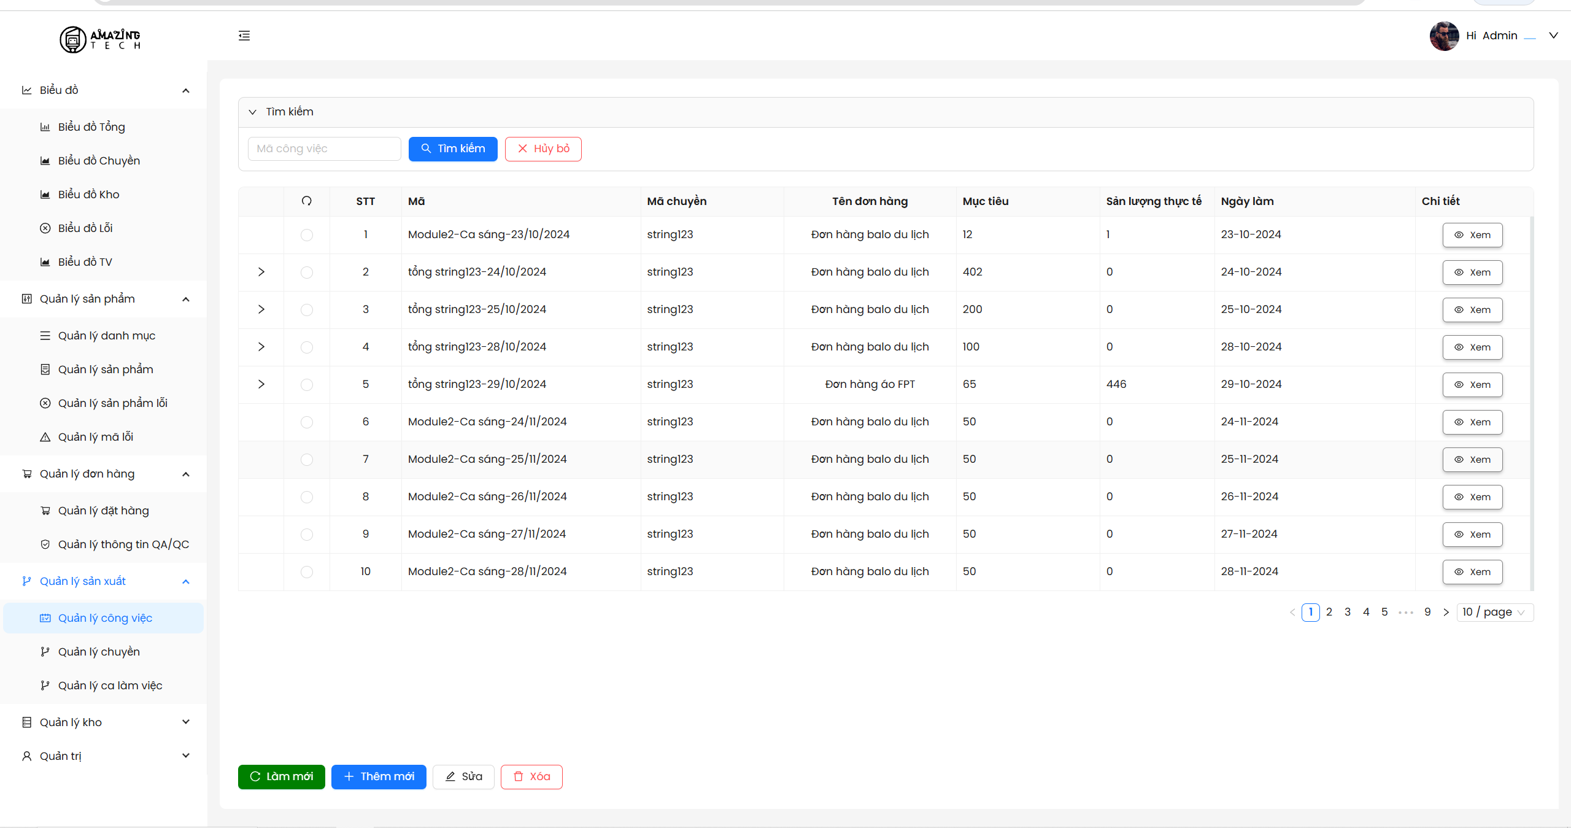Click the reset selection icon in table header
This screenshot has height=828, width=1571.
click(307, 201)
